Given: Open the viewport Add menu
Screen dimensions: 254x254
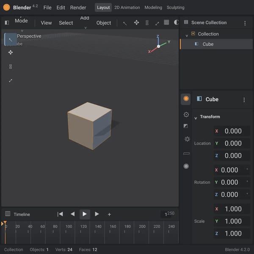Looking at the screenshot, I should tap(85, 18).
